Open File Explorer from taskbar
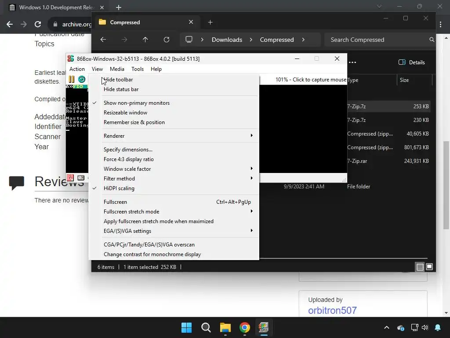 pos(225,327)
